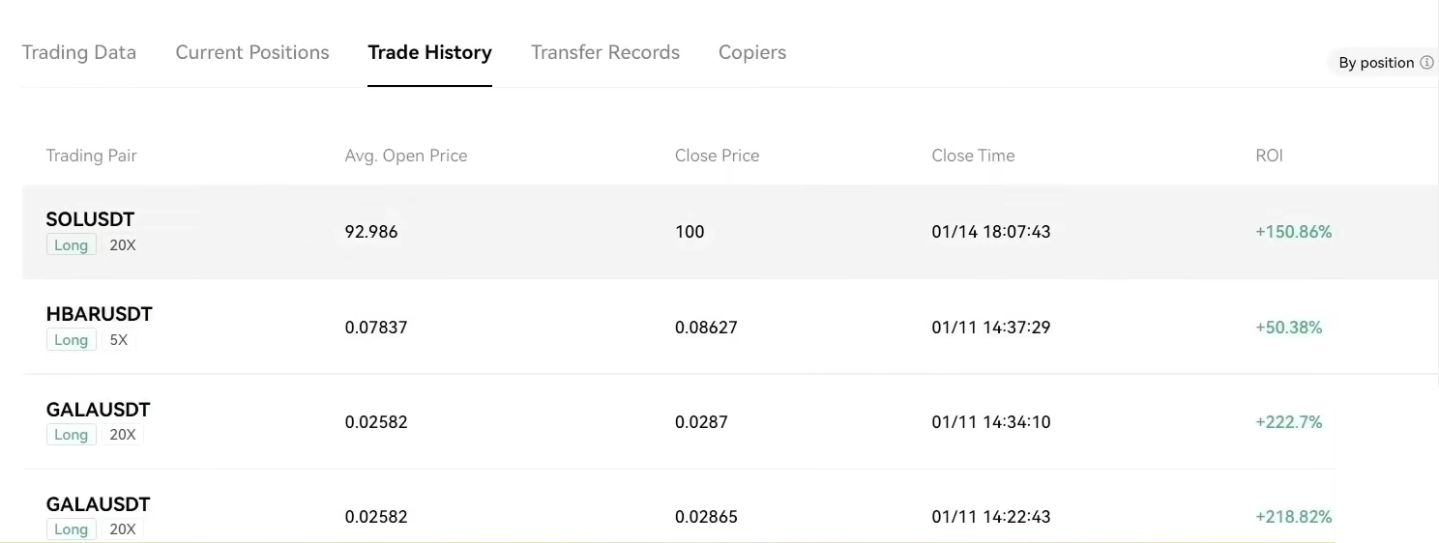Click the 5X leverage label under HBARUSDT
The width and height of the screenshot is (1439, 543).
pyautogui.click(x=119, y=340)
